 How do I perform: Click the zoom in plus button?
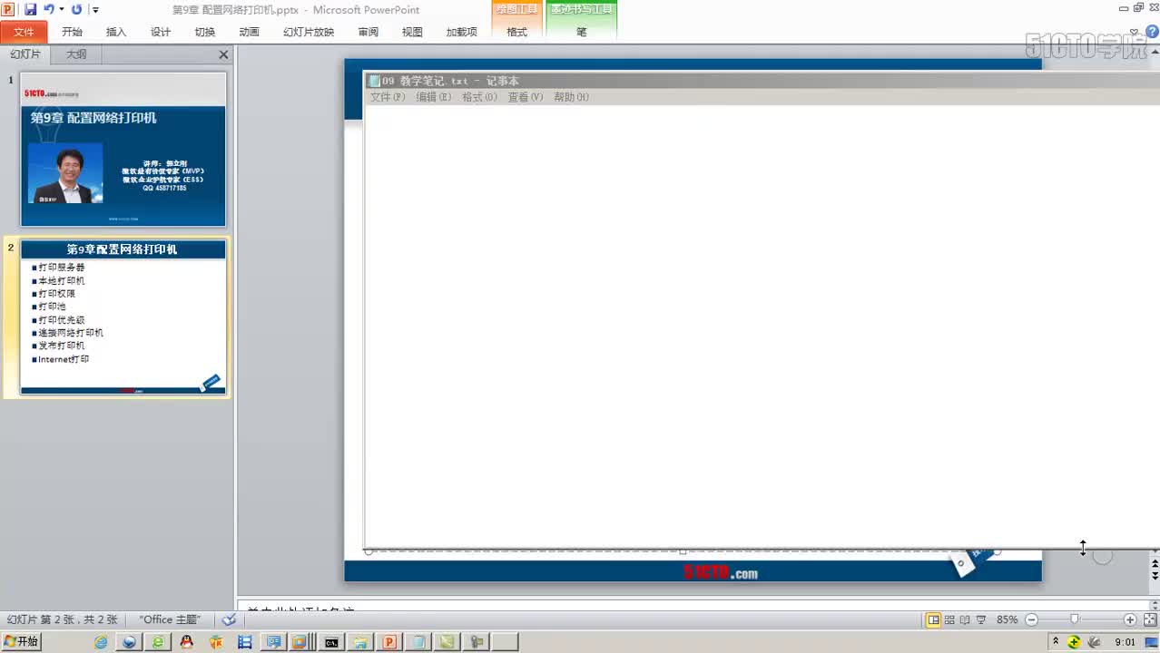tap(1130, 619)
